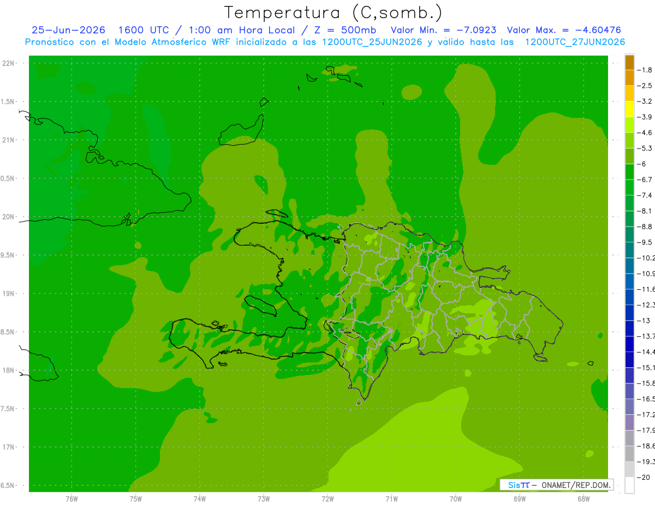Click the Valor Max. = -4.60476 value
655x506 pixels.
point(564,30)
